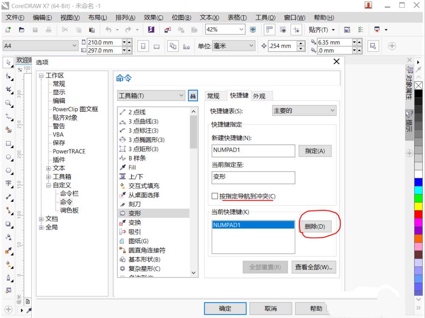Pick the yellow color swatch
Screen dimensions: 425x318
[419, 206]
